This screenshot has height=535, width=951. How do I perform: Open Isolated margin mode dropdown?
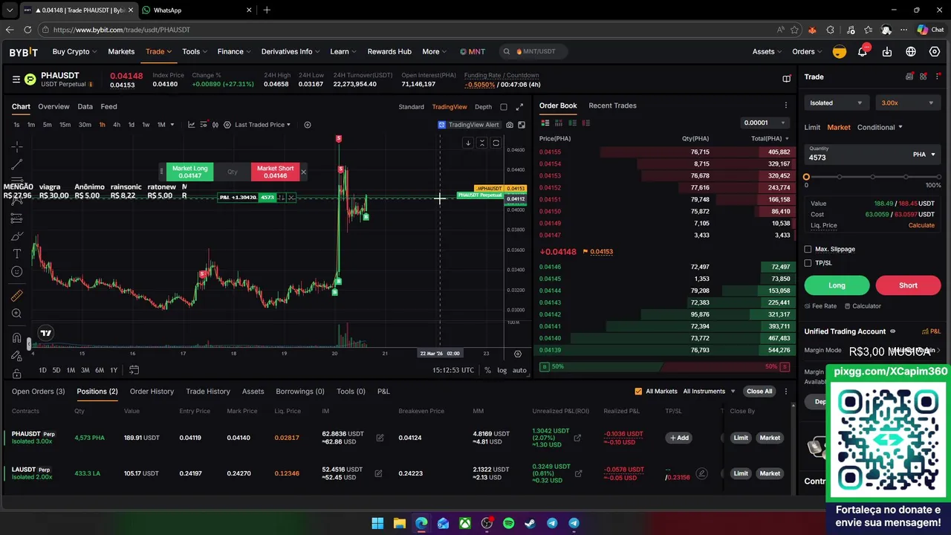(836, 103)
